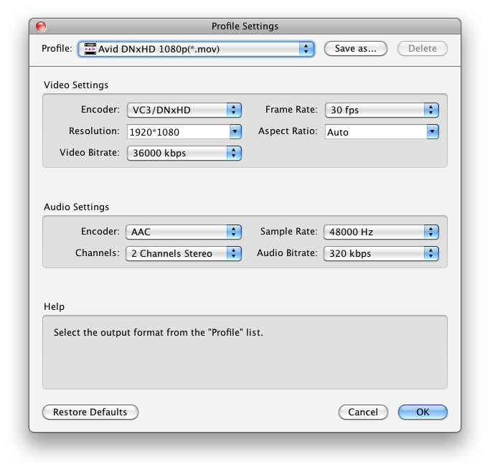Open the Profile dropdown list
Image resolution: width=490 pixels, height=472 pixels.
click(196, 49)
